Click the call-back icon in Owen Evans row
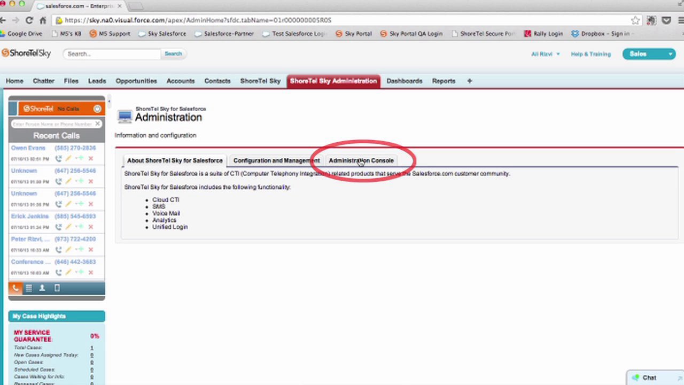This screenshot has height=385, width=684. tap(58, 158)
